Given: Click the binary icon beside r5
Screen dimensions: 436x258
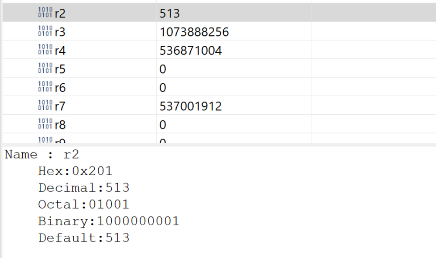Looking at the screenshot, I should 45,69.
